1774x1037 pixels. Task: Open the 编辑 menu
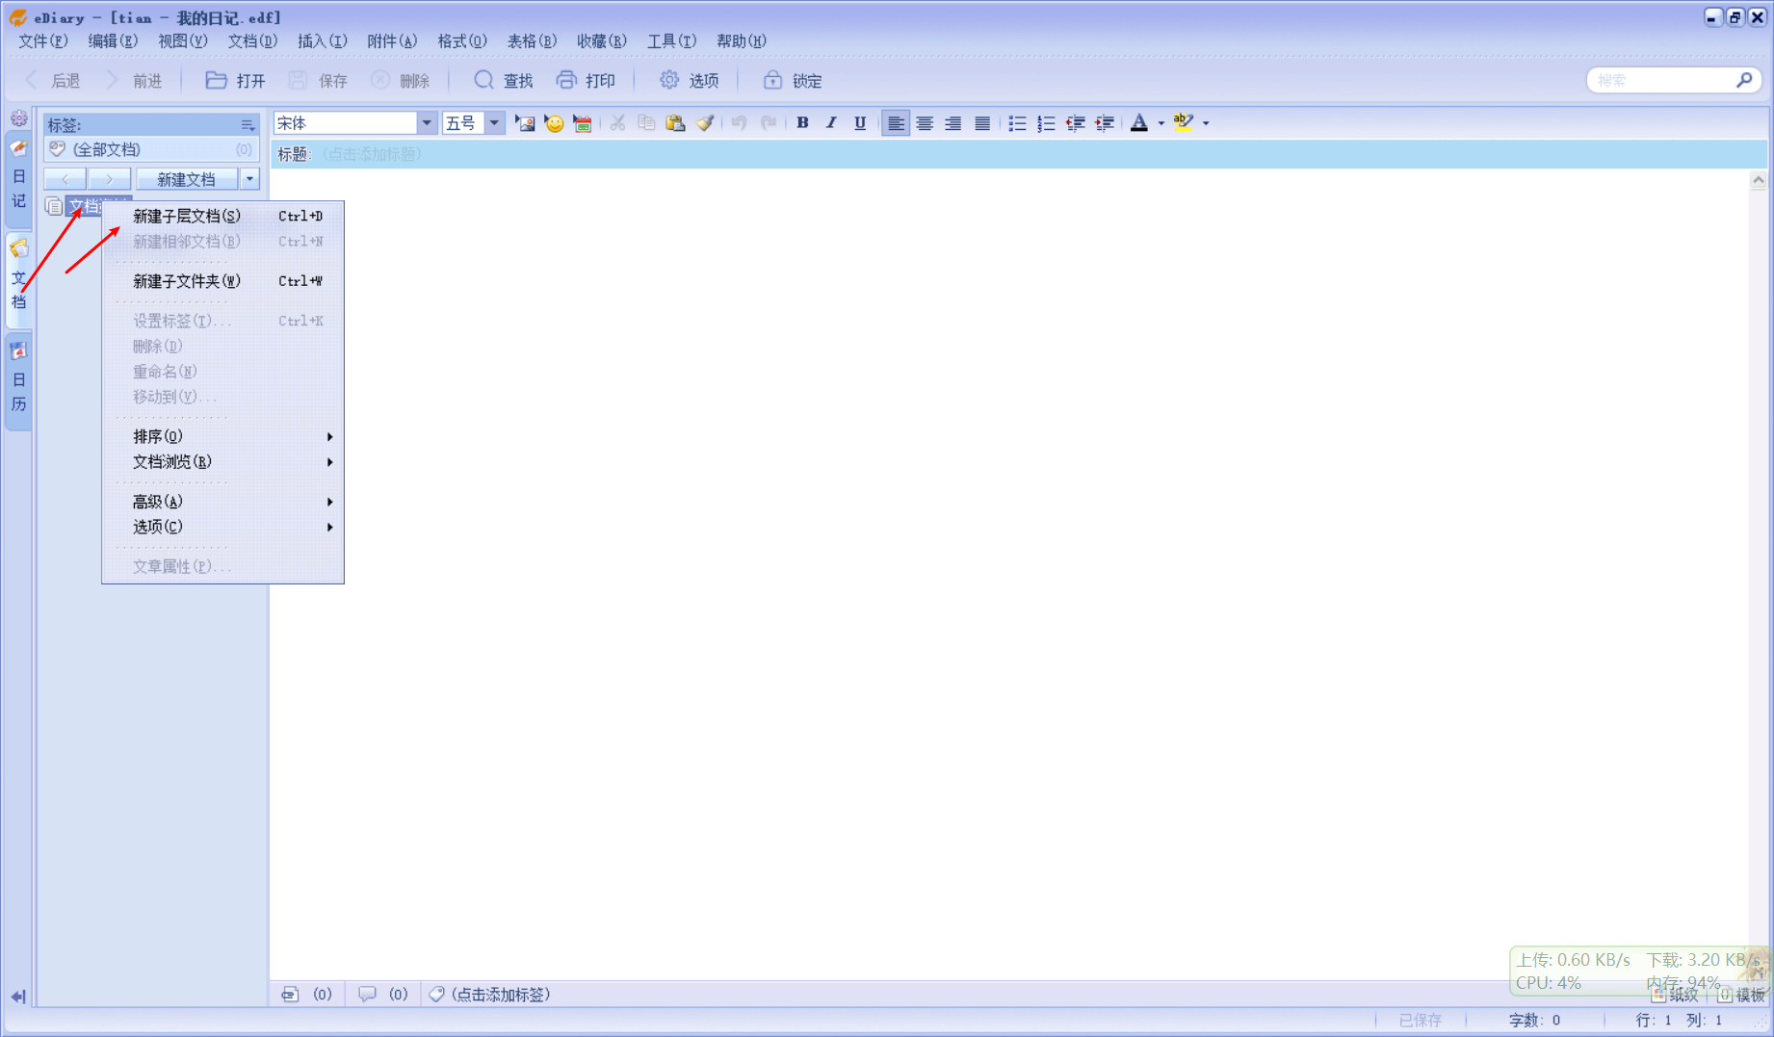tap(113, 41)
